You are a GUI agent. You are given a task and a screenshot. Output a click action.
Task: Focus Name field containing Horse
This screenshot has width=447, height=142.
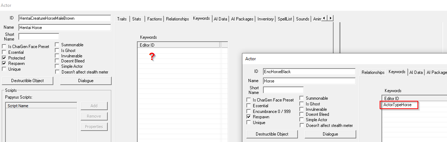[x=309, y=81]
